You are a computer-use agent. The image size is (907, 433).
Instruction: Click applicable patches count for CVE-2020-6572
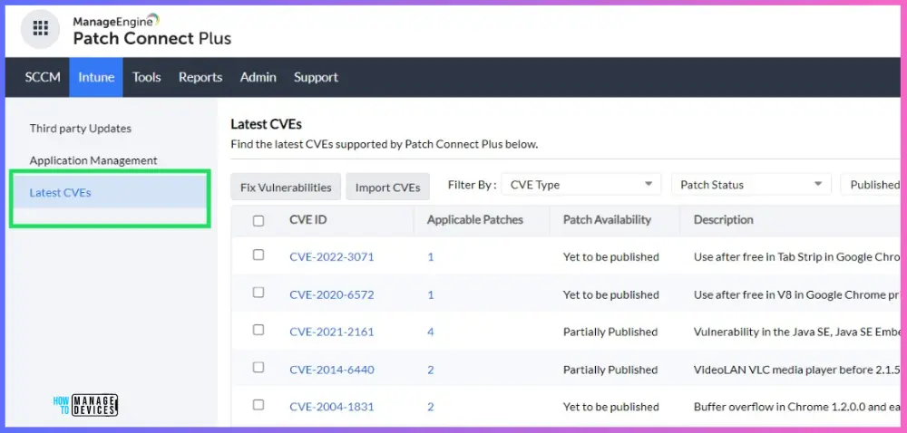(430, 294)
